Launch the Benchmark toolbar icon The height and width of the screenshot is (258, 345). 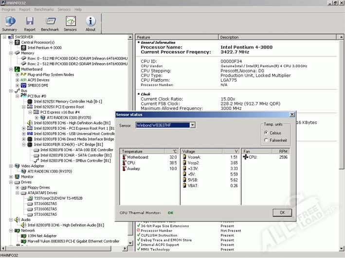pyautogui.click(x=50, y=23)
